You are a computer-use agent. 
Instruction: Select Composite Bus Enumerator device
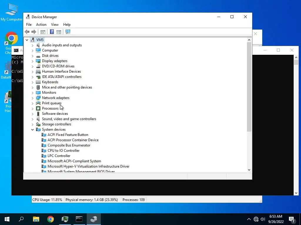click(69, 145)
